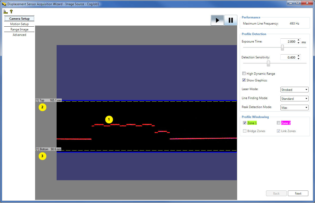Open the Peak Detection Mode dropdown
Screen dimensions: 315x203
(x=305, y=107)
